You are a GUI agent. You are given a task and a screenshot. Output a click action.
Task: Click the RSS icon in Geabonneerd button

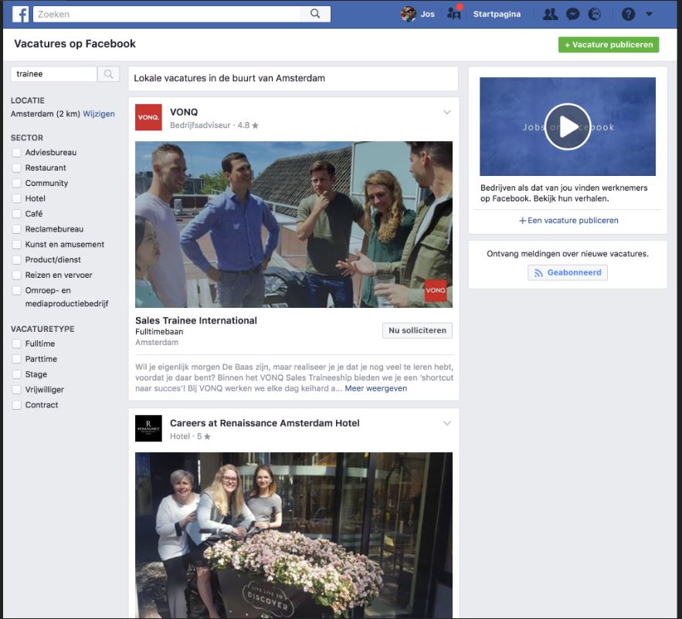538,273
